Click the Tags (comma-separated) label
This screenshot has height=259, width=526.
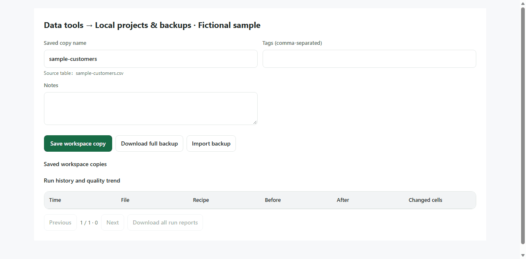292,43
